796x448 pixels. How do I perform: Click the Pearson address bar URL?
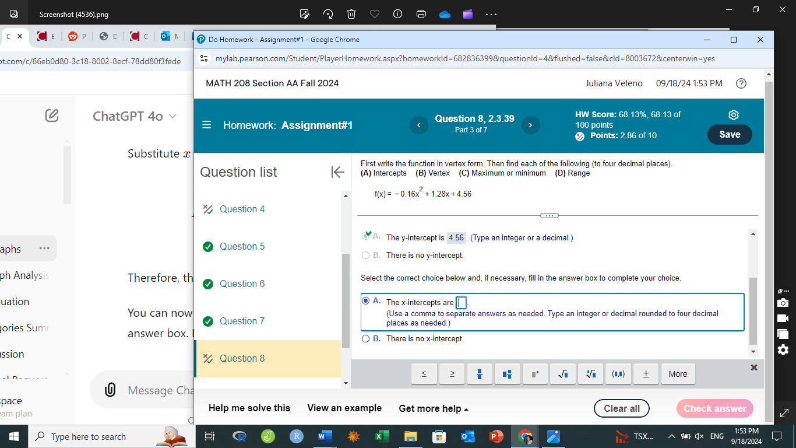click(x=465, y=59)
